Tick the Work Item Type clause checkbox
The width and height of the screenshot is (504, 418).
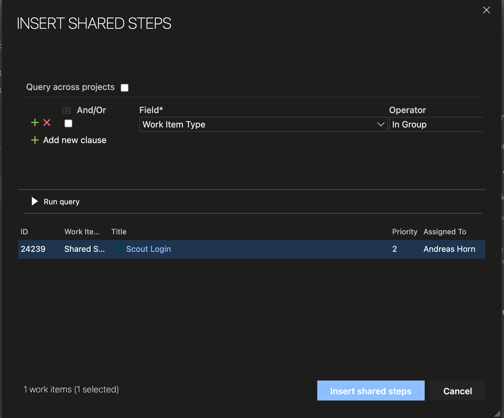pos(68,124)
